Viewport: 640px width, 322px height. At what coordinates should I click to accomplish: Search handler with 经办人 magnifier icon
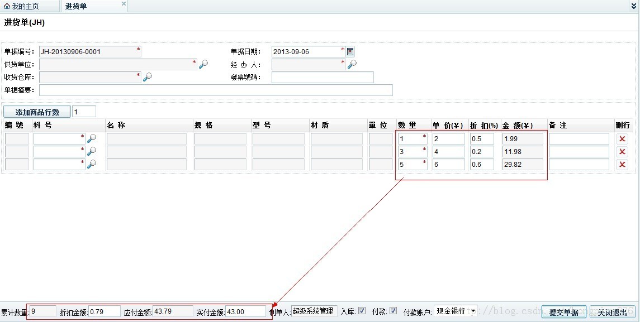click(x=352, y=64)
